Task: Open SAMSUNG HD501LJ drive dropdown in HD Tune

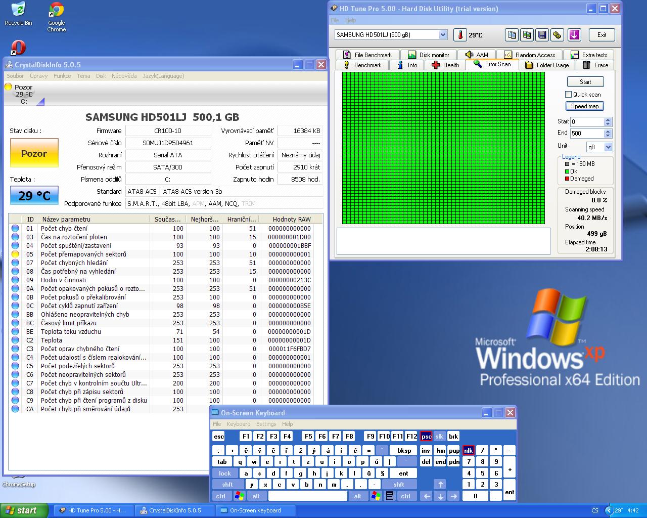Action: [443, 35]
